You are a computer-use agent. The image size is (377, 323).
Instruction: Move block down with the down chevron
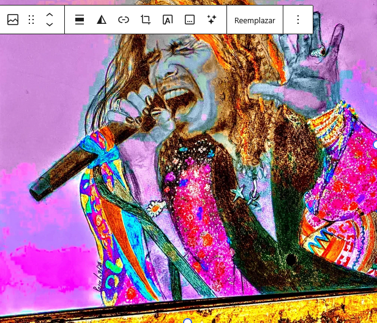(50, 24)
